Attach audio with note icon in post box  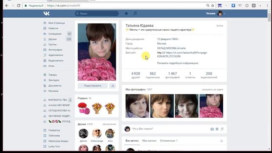coord(222,129)
